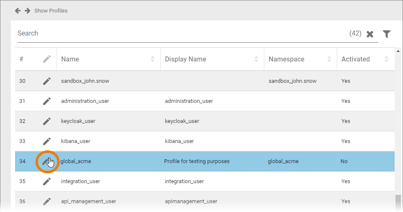This screenshot has width=403, height=212.
Task: Clear the search with the X icon
Action: coord(370,34)
